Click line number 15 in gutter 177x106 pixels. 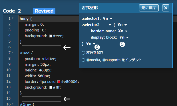9,98
